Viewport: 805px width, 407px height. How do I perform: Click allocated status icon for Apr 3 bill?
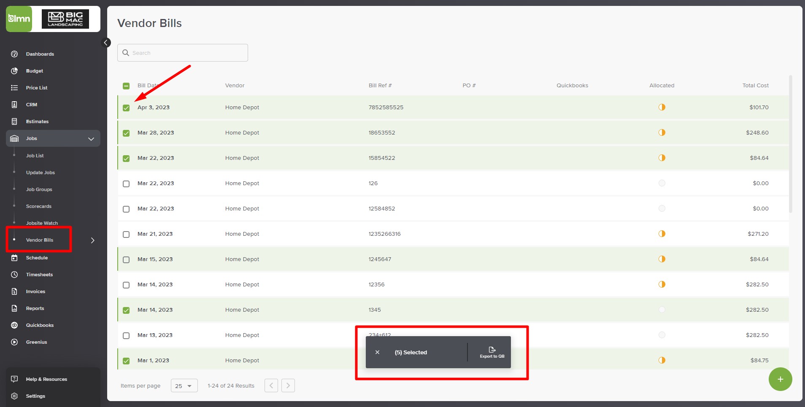(662, 107)
